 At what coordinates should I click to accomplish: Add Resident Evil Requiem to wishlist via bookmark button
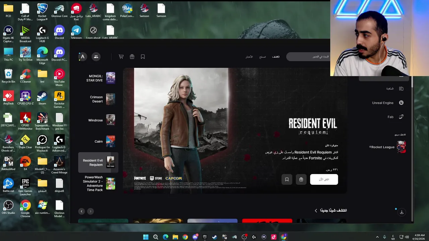[x=287, y=179]
